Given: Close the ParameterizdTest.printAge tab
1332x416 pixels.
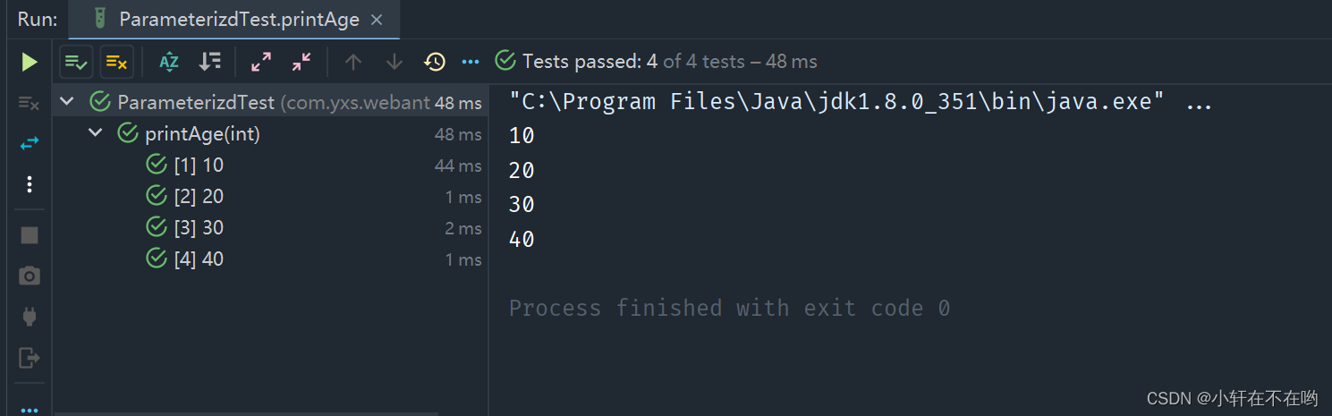Looking at the screenshot, I should click(378, 19).
